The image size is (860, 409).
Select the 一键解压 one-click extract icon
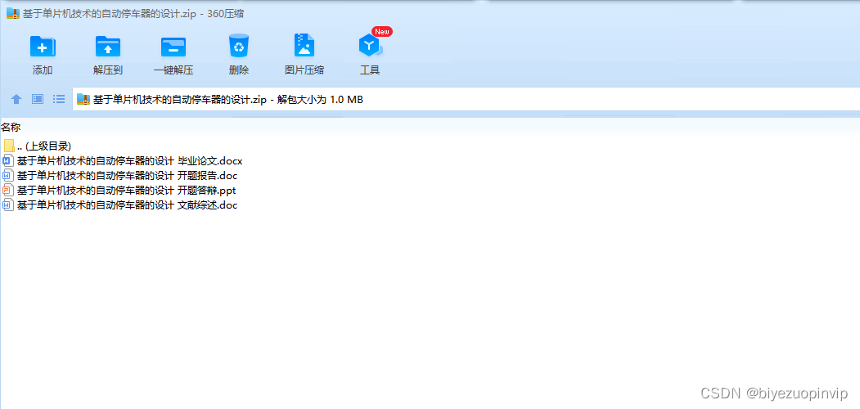[x=173, y=46]
